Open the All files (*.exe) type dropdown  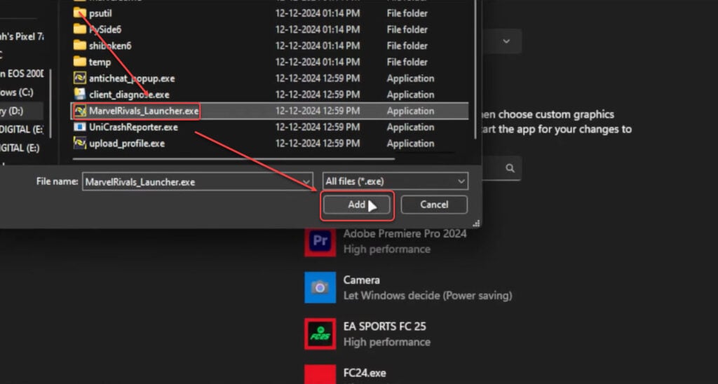(395, 181)
